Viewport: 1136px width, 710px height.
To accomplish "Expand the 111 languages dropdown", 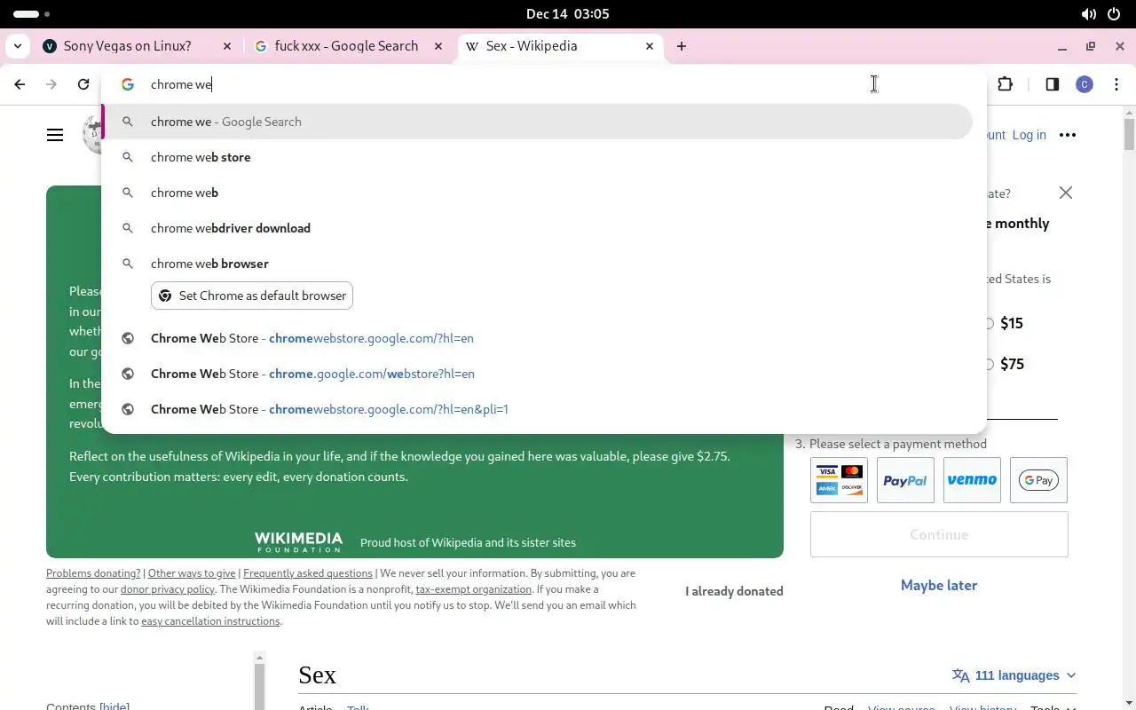I will [x=1014, y=675].
